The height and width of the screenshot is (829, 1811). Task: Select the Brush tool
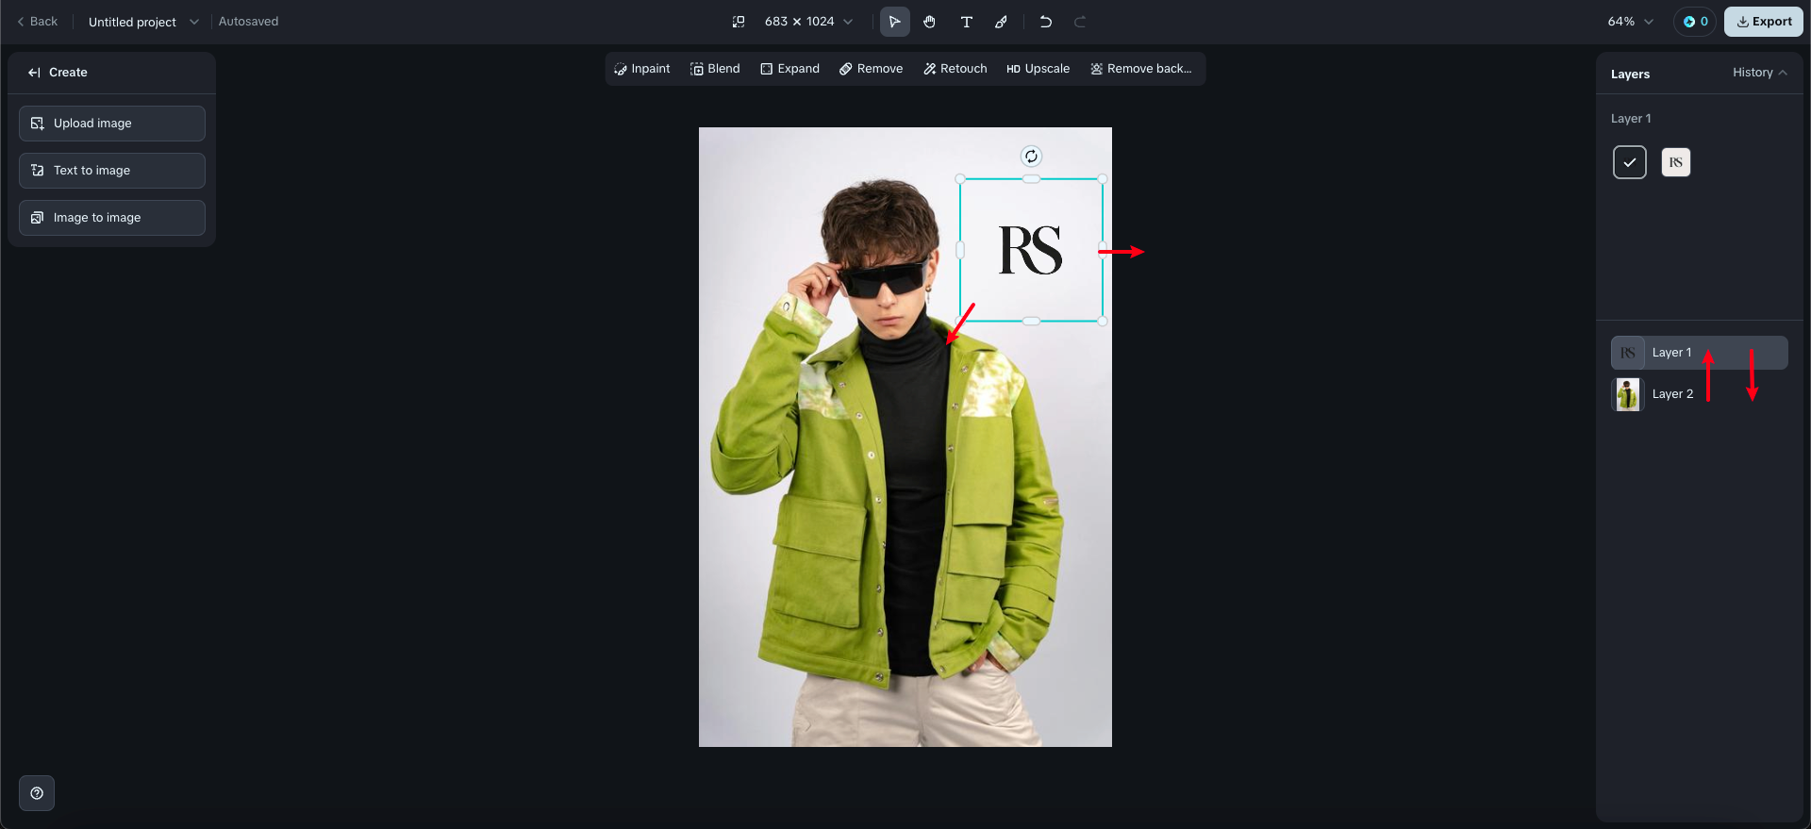(x=1002, y=22)
